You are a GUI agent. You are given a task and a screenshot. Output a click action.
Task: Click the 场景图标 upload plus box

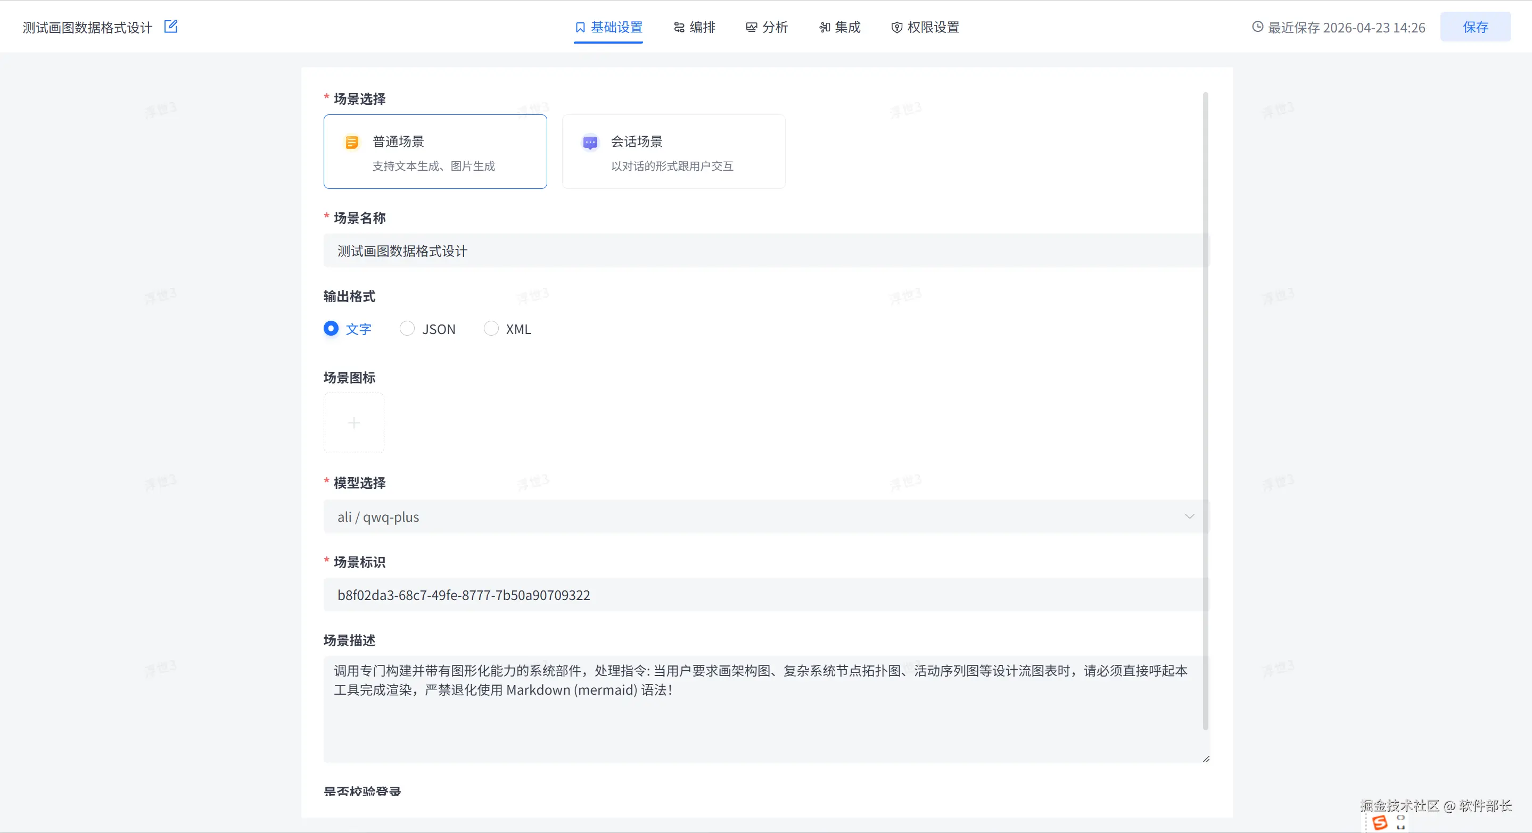(x=354, y=423)
